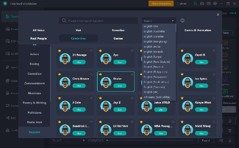Click the More Characters button
This screenshot has width=239, height=148.
pyautogui.click(x=161, y=4)
